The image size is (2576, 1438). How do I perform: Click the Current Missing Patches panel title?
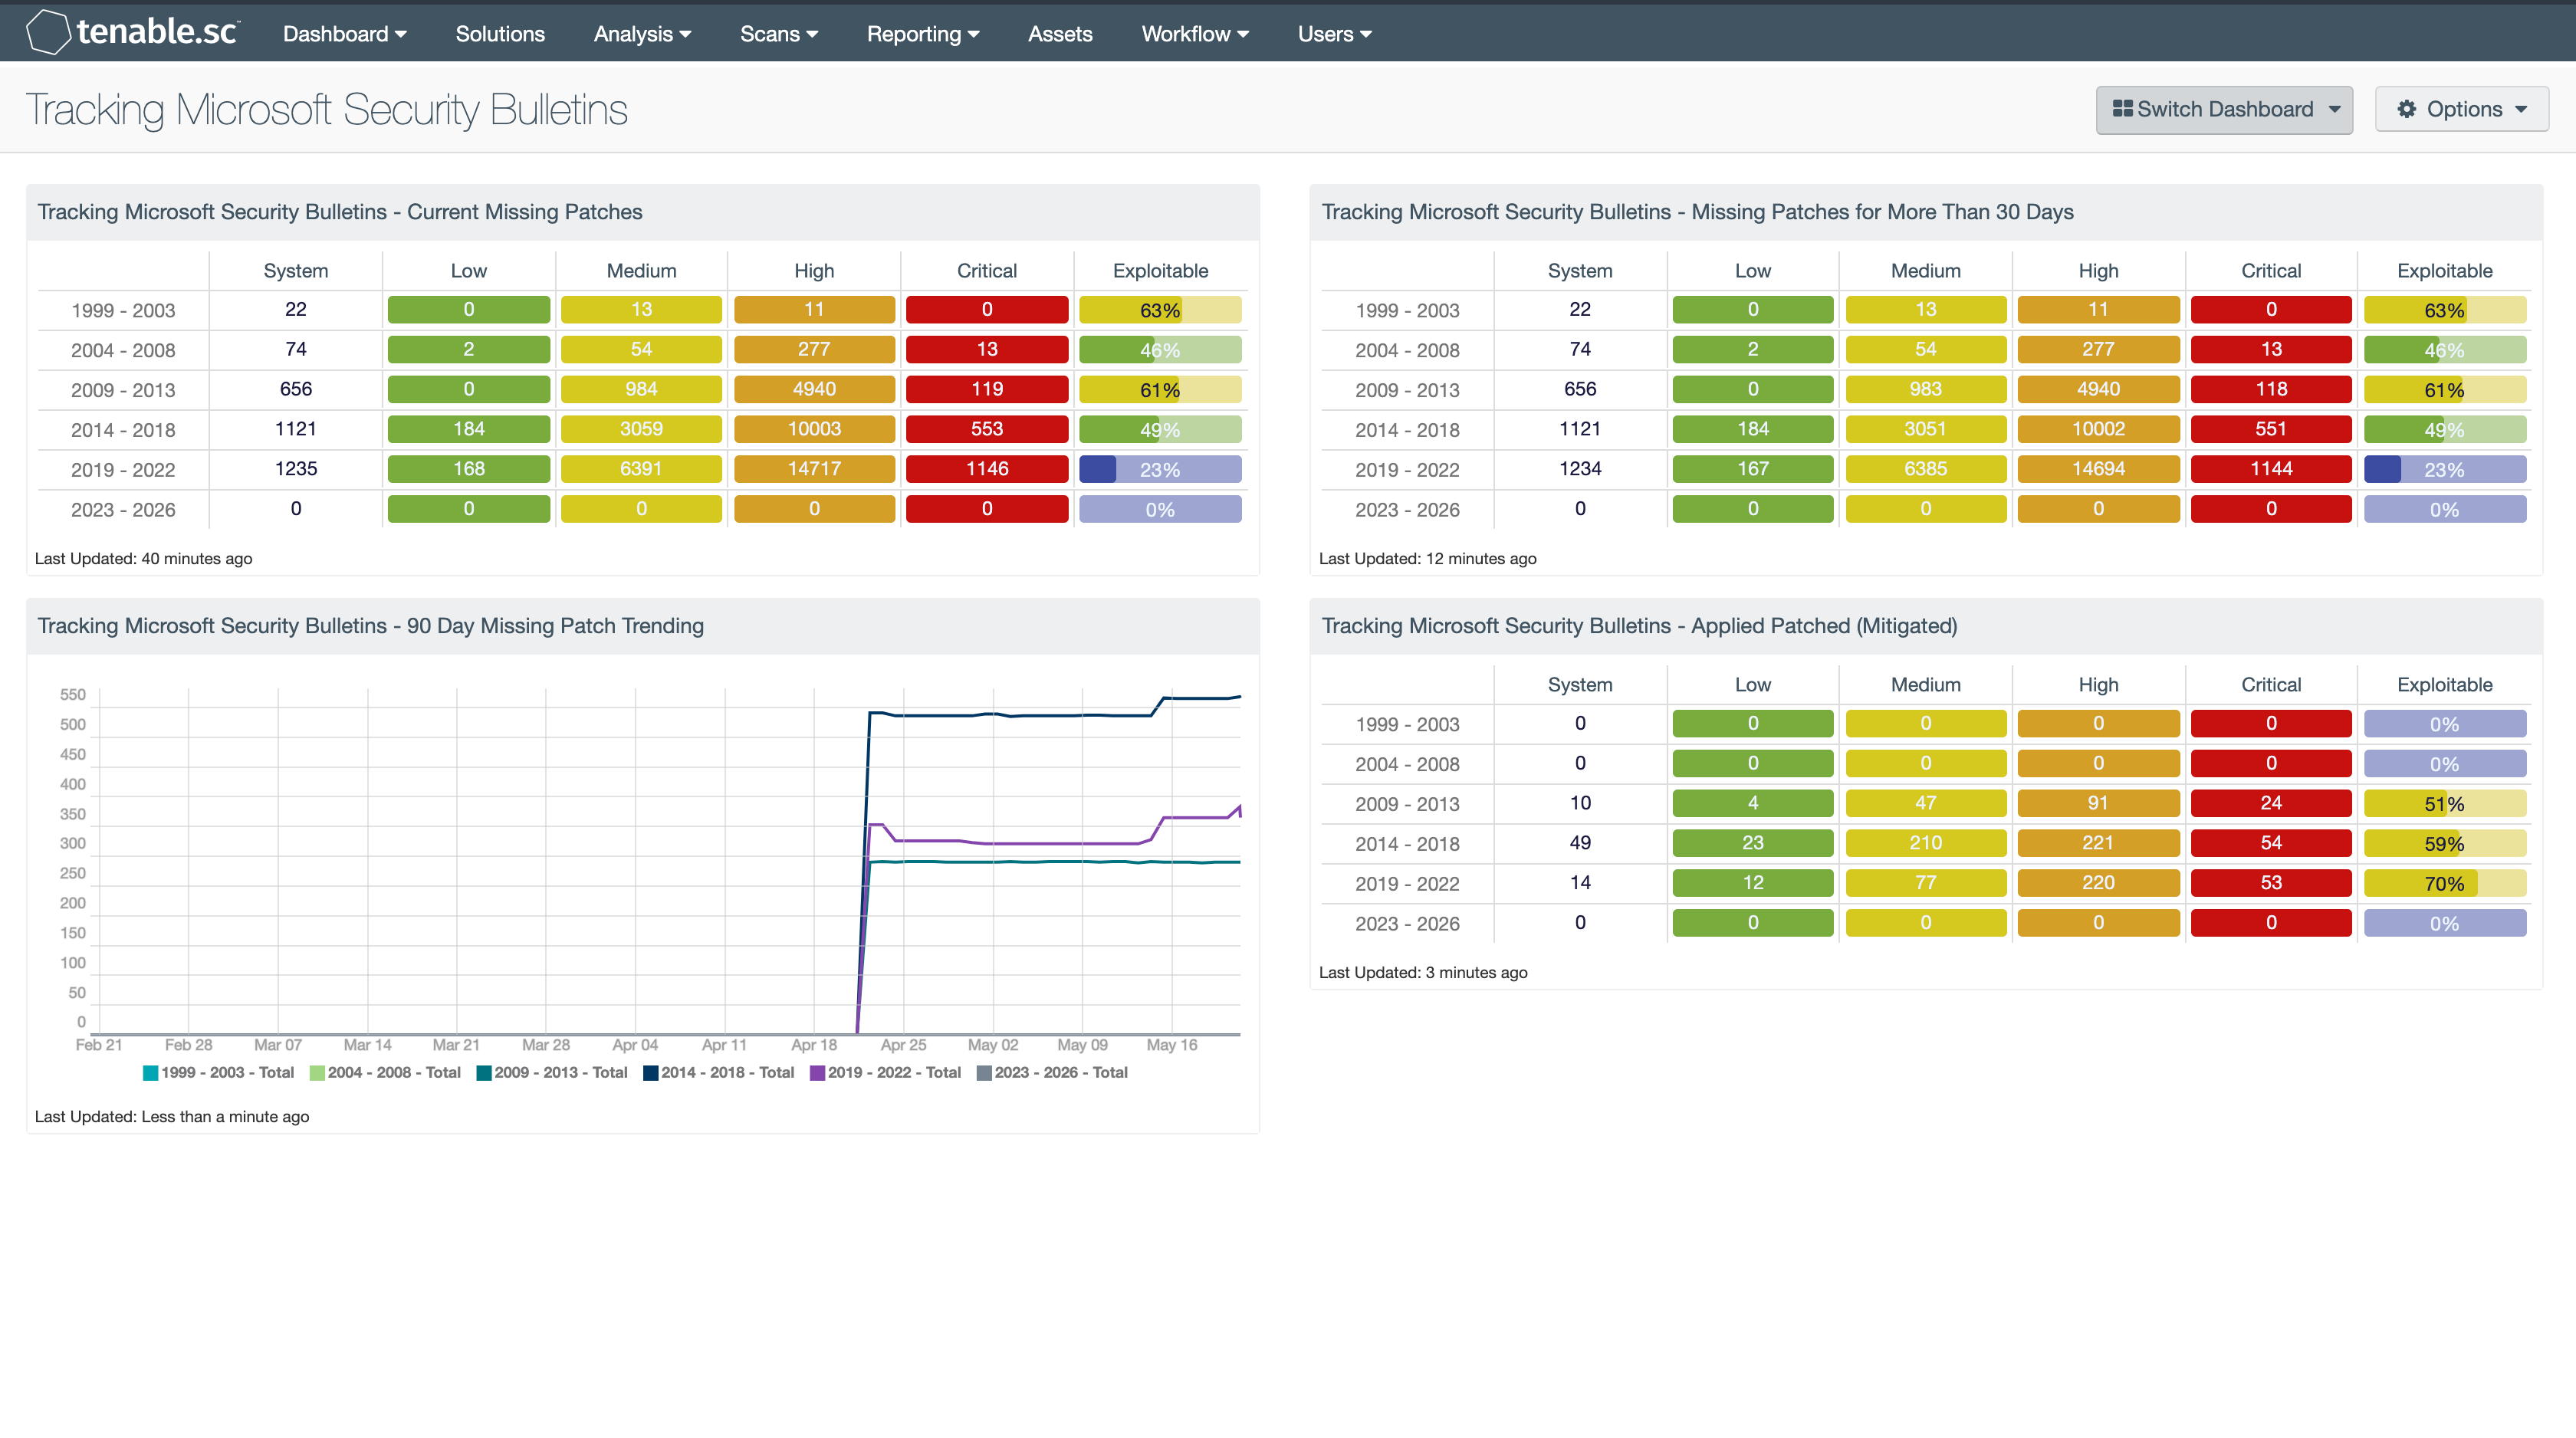(x=340, y=212)
